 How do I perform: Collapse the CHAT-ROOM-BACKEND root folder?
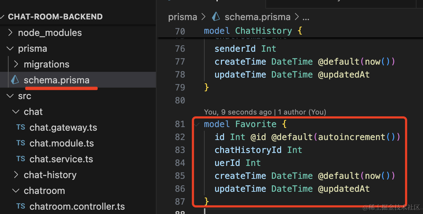tap(3, 17)
